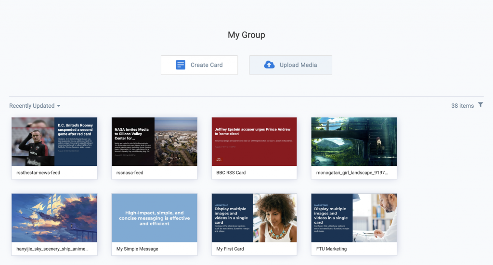The height and width of the screenshot is (265, 493).
Task: Open the My First Card thumbnail
Action: coord(254,218)
